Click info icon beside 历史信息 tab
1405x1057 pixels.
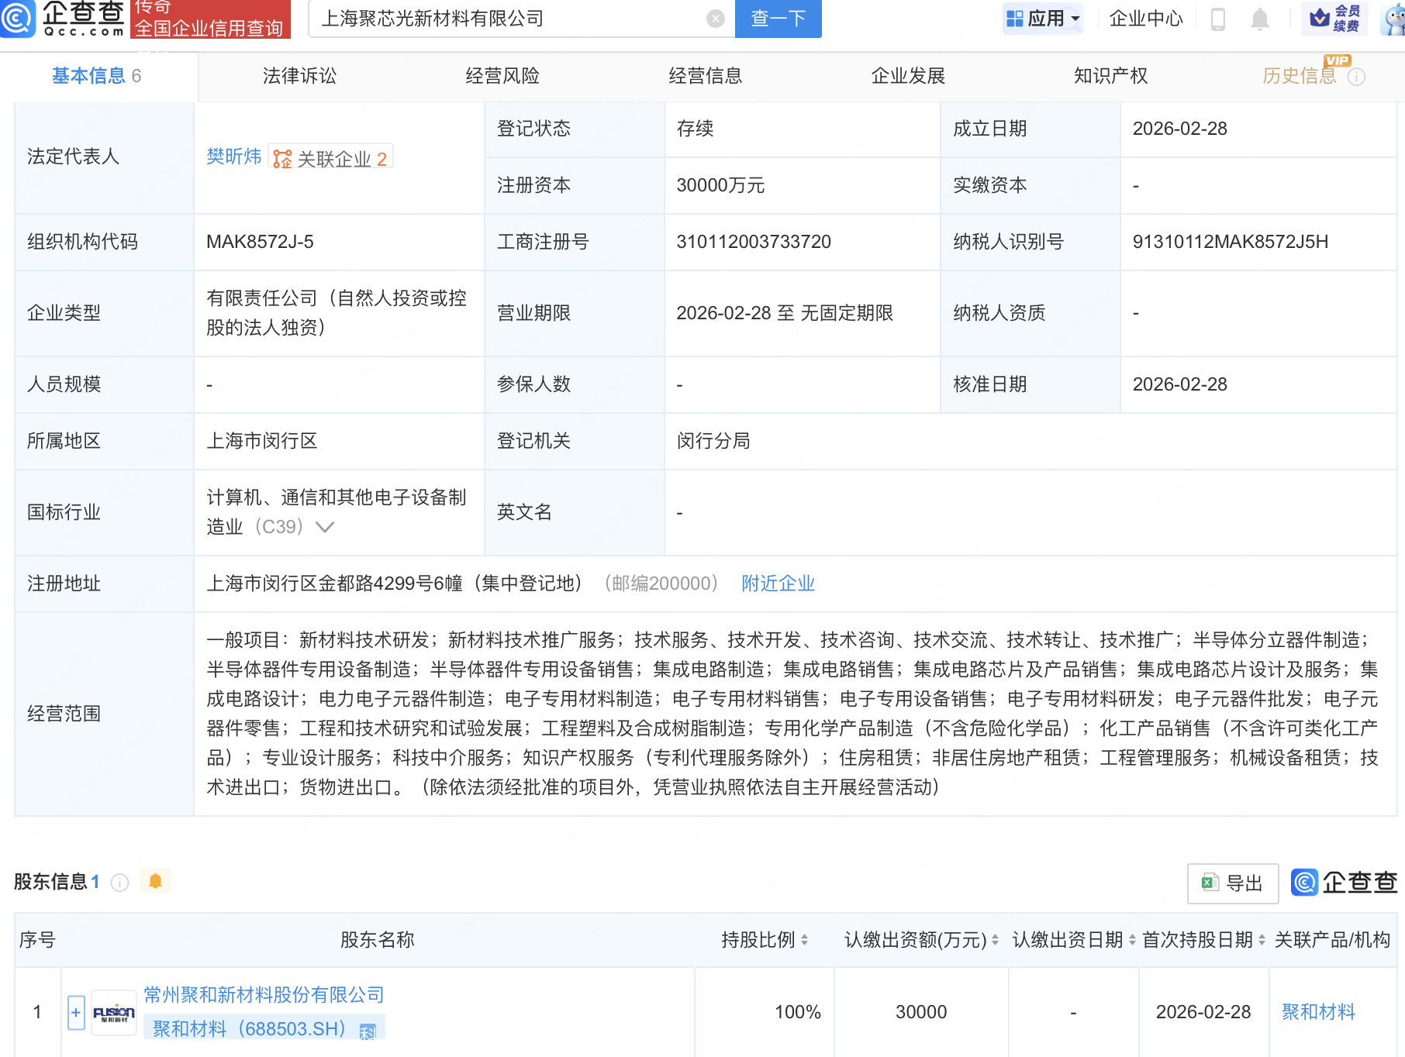coord(1356,77)
